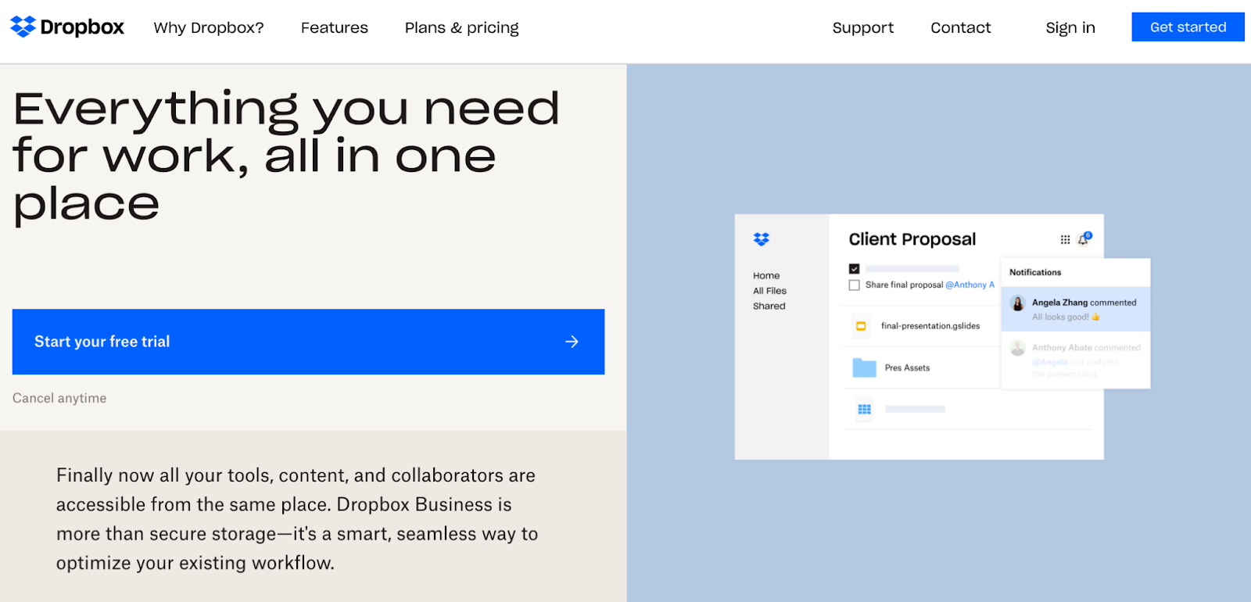Viewport: 1251px width, 602px height.
Task: Click the @Anthony A mention
Action: pyautogui.click(x=970, y=285)
